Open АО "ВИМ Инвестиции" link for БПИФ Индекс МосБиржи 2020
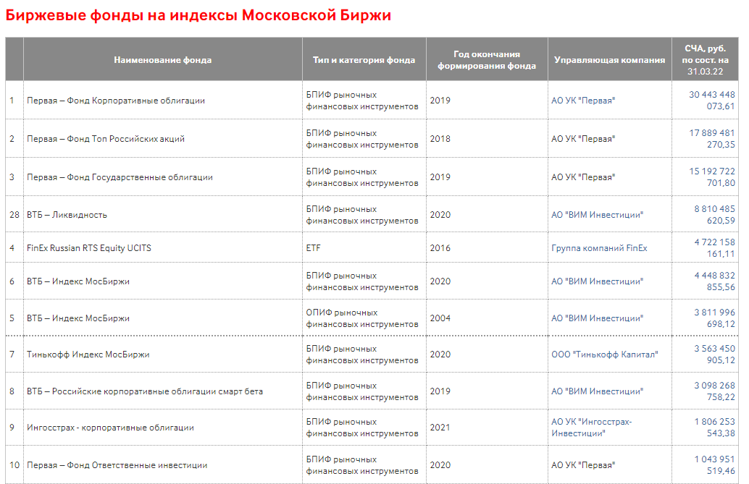The width and height of the screenshot is (749, 484). click(597, 281)
